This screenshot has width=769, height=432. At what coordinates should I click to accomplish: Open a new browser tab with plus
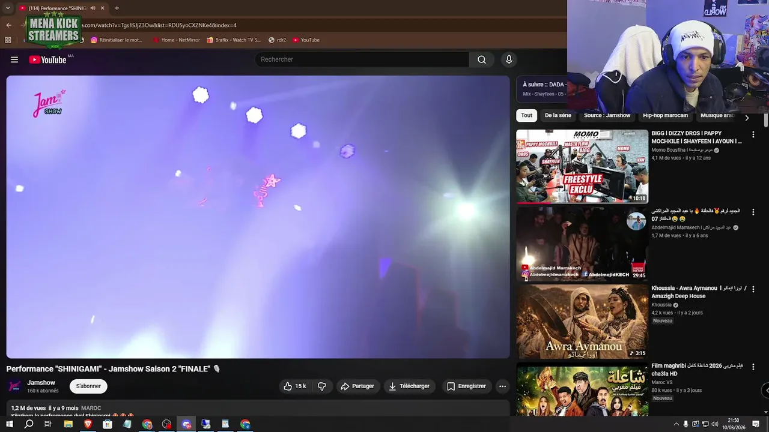[117, 8]
